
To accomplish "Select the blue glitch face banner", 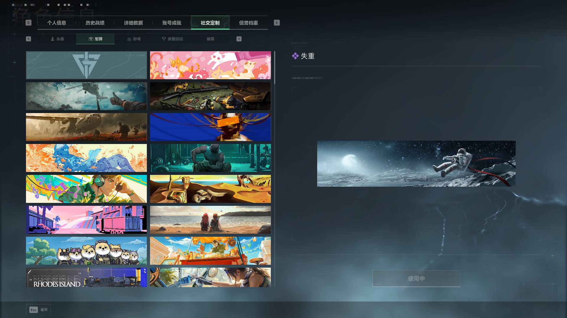I will [210, 127].
